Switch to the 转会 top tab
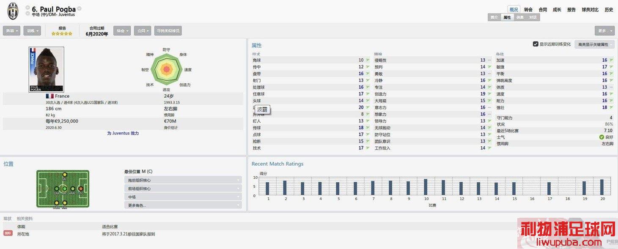Viewport: 618px width, 249px height. point(528,9)
